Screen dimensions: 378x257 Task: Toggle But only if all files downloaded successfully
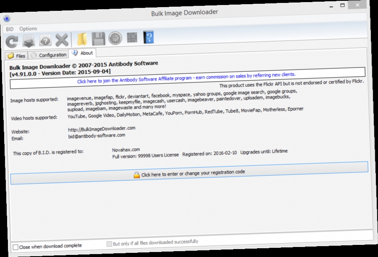pos(109,244)
